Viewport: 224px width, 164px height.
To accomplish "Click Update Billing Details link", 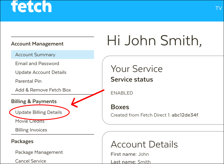I will (38, 112).
